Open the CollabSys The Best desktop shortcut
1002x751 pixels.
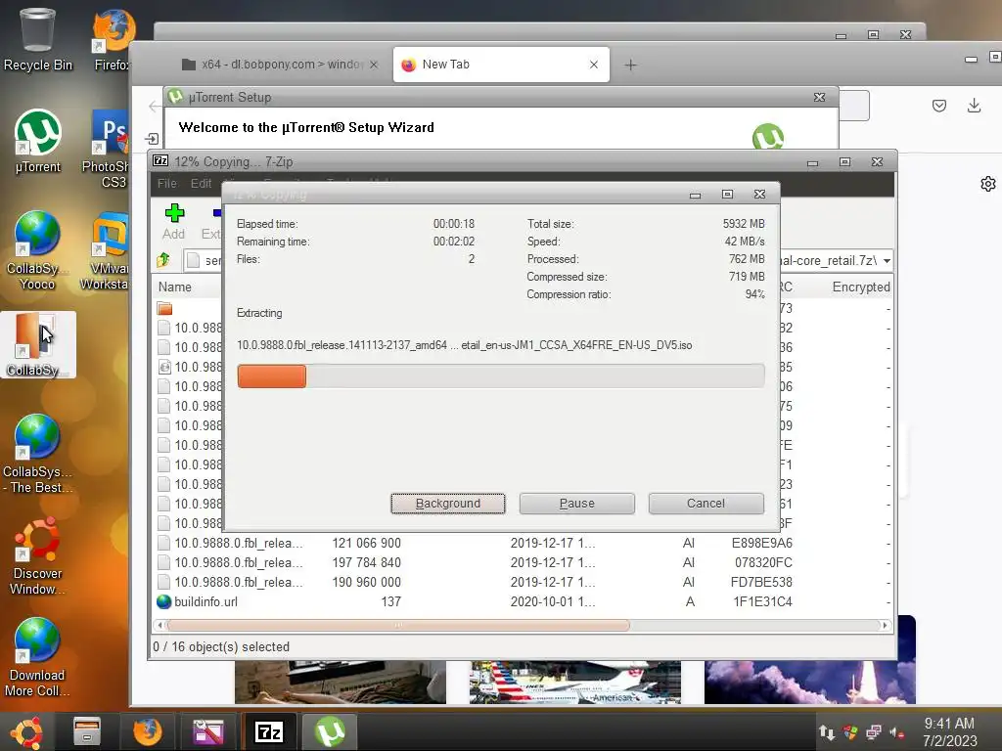[37, 454]
